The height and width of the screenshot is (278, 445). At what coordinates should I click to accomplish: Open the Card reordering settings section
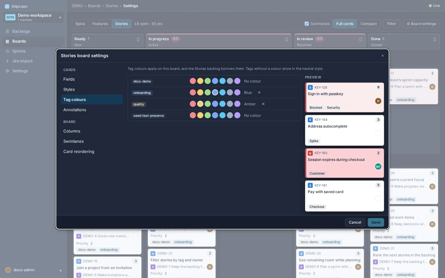point(92,152)
